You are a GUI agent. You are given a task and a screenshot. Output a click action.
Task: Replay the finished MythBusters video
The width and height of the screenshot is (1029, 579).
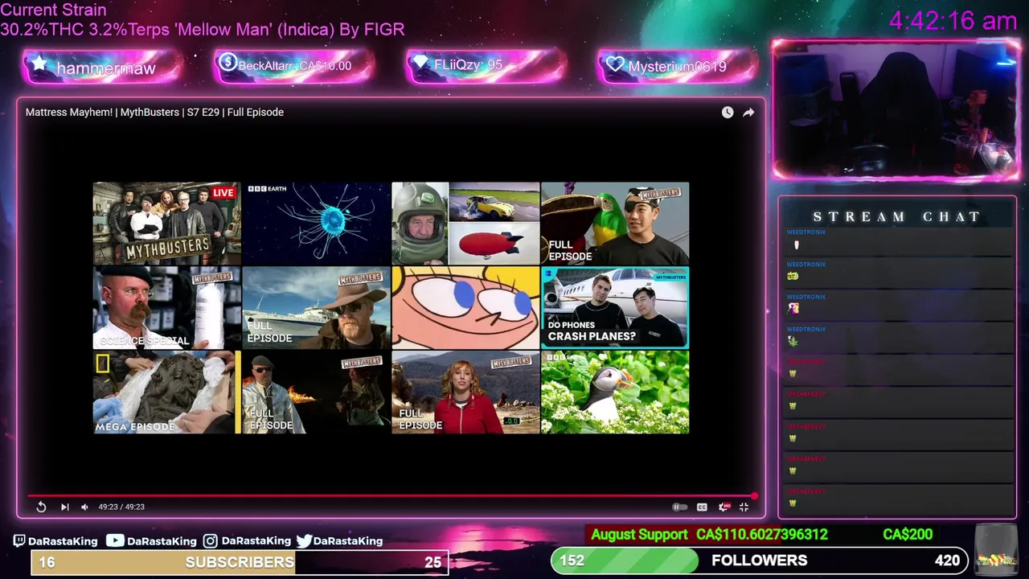[41, 507]
